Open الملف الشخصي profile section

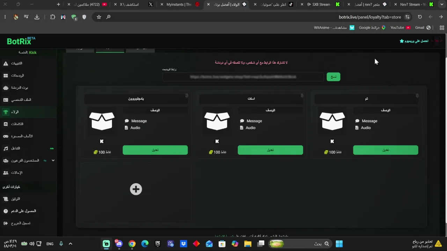(x=28, y=100)
